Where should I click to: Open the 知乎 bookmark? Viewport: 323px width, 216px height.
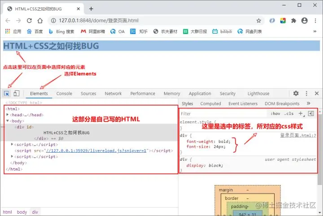139,31
